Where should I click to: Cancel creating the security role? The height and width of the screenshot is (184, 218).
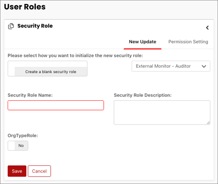[39, 171]
